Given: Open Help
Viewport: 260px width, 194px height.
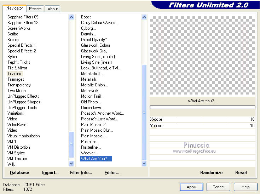Looking at the screenshot, I should [x=245, y=187].
